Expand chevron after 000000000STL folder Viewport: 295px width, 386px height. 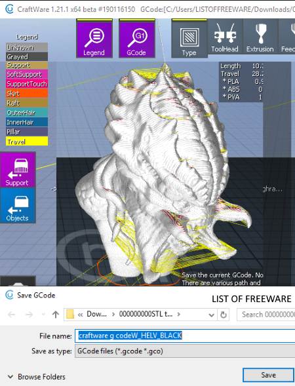[179, 315]
